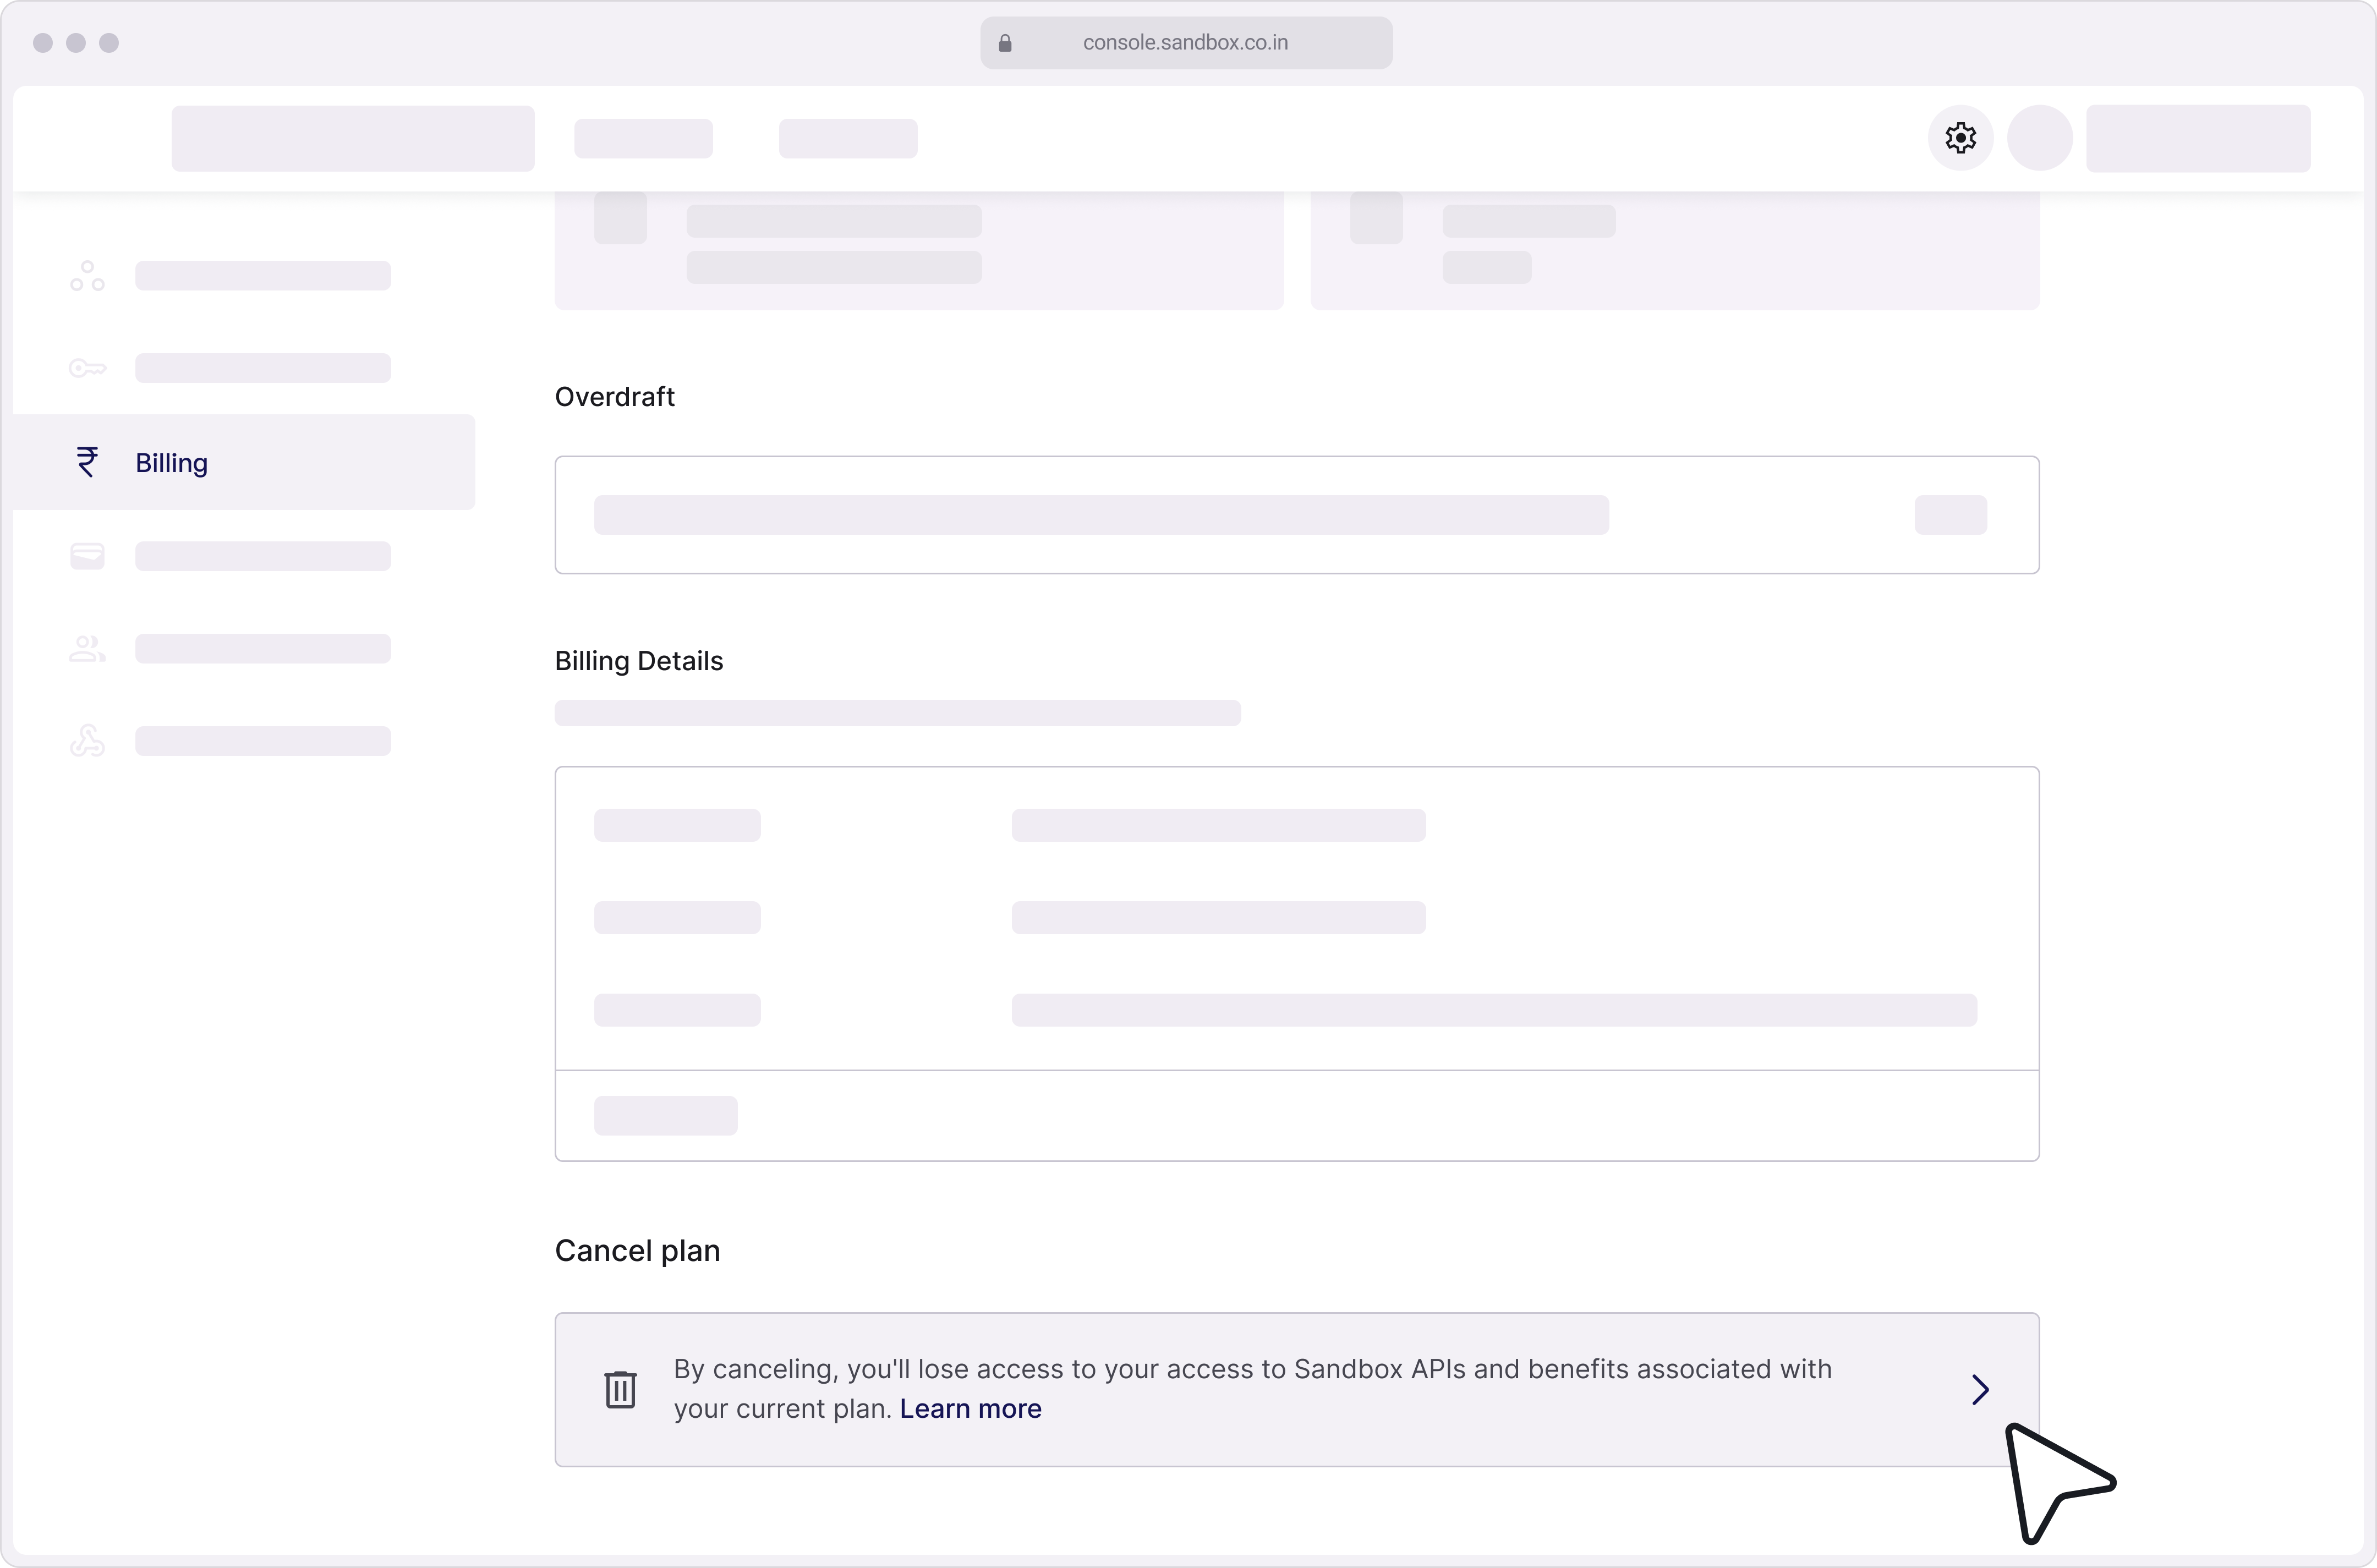The width and height of the screenshot is (2377, 1568).
Task: Click the round user avatar in header
Action: [2040, 138]
